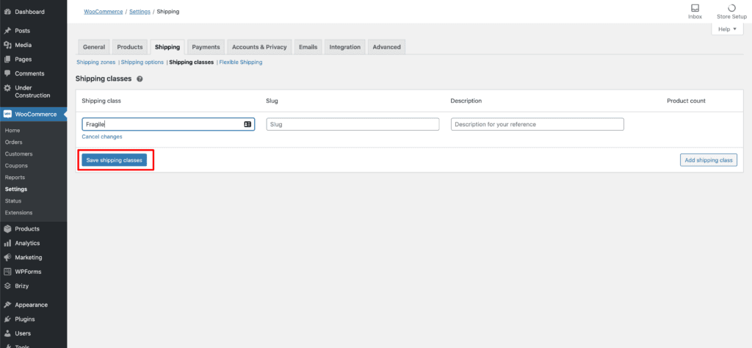This screenshot has width=752, height=348.
Task: Click the Brizy layers icon
Action: pos(7,286)
